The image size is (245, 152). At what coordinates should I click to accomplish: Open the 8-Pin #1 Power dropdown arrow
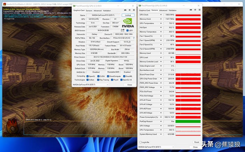point(161,100)
